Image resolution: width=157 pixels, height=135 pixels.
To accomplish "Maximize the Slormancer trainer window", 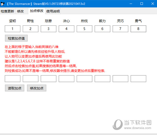I will [x=142, y=4].
